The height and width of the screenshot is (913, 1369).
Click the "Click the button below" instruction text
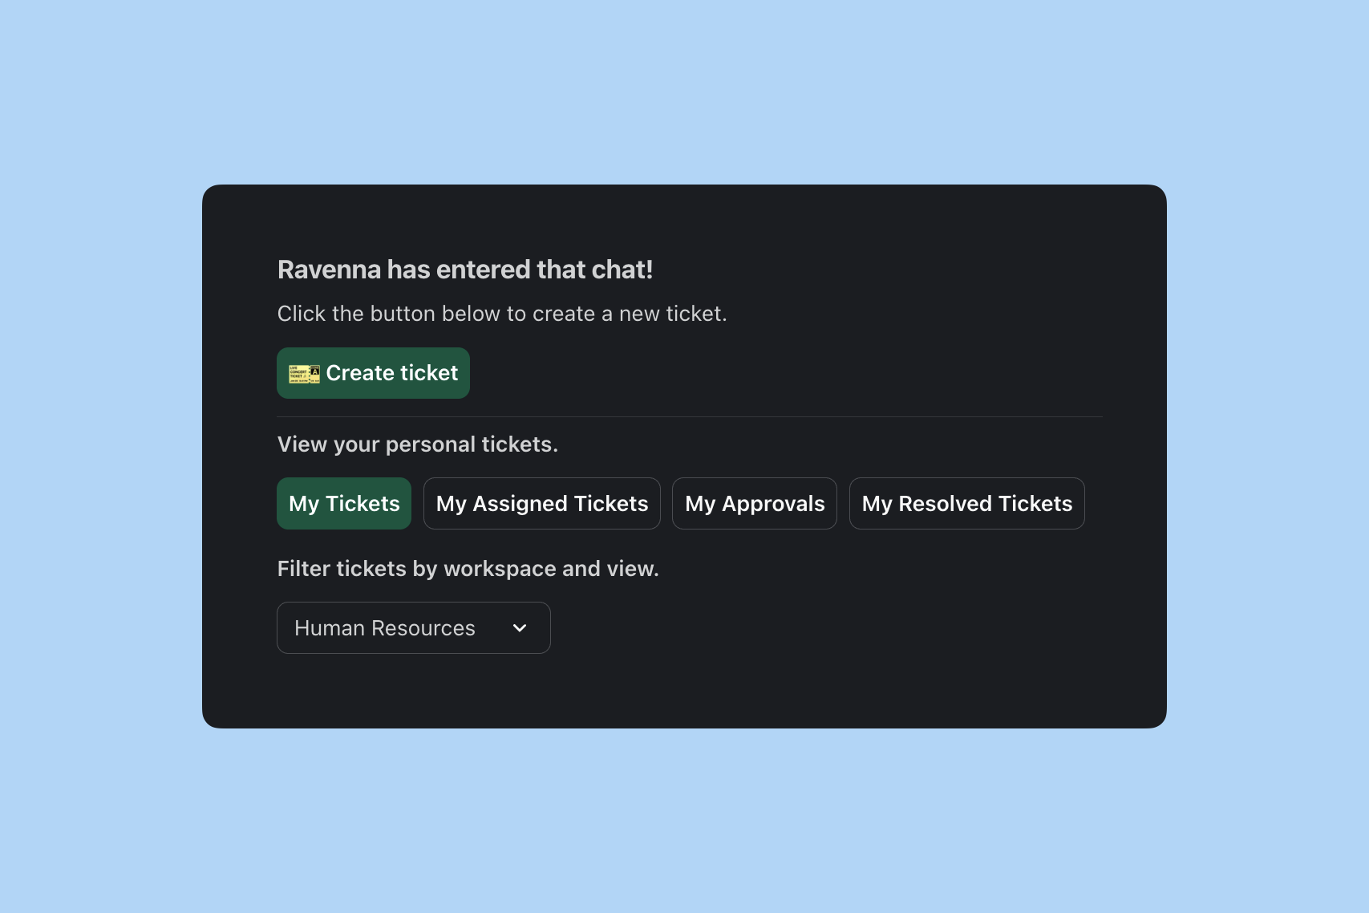click(x=502, y=314)
